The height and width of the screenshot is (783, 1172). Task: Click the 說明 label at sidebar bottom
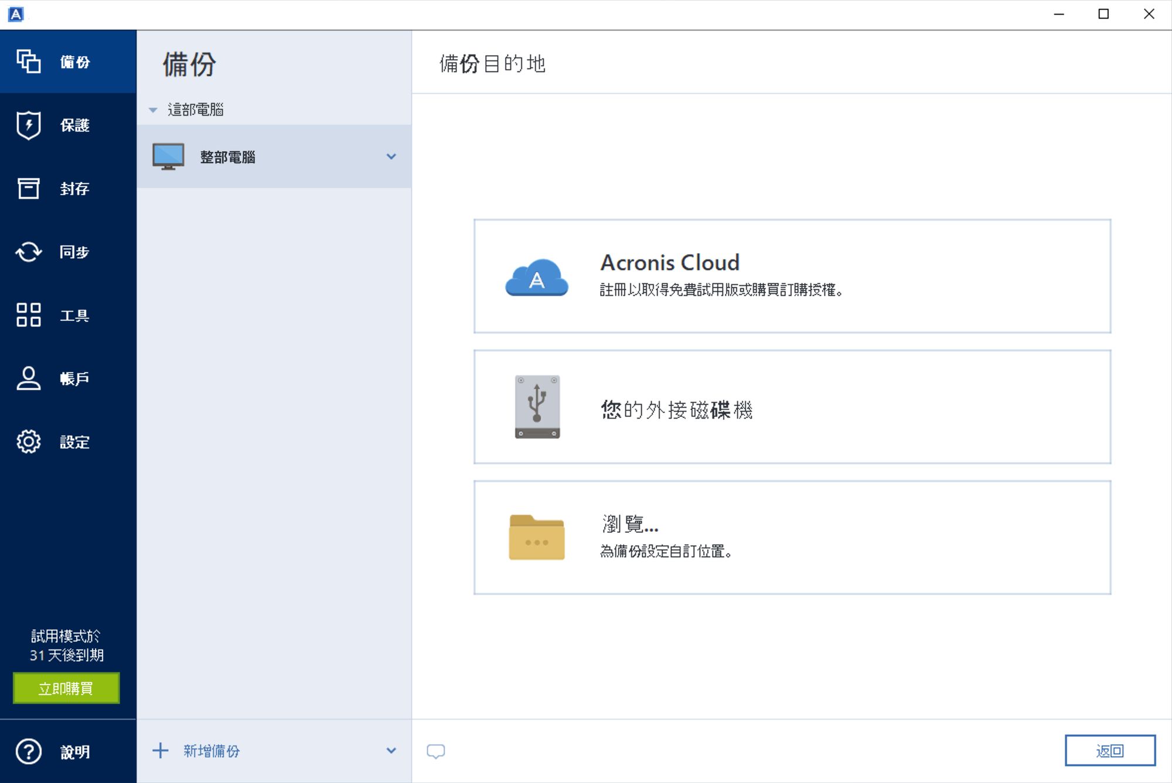tap(75, 752)
